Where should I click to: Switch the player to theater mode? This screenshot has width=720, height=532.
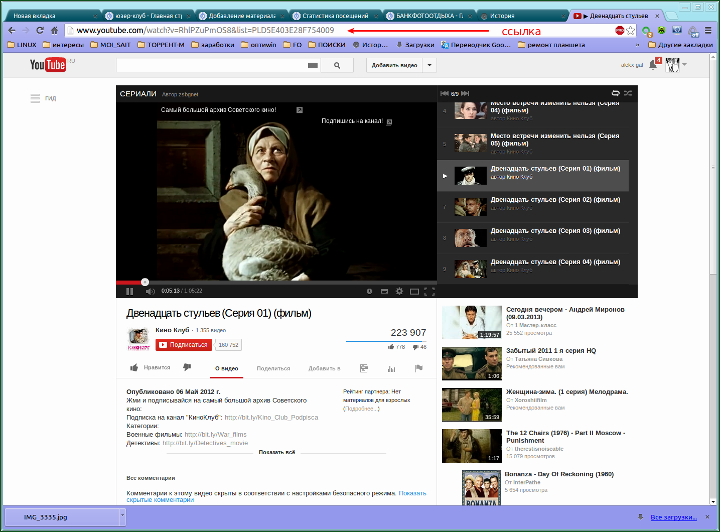click(x=414, y=291)
